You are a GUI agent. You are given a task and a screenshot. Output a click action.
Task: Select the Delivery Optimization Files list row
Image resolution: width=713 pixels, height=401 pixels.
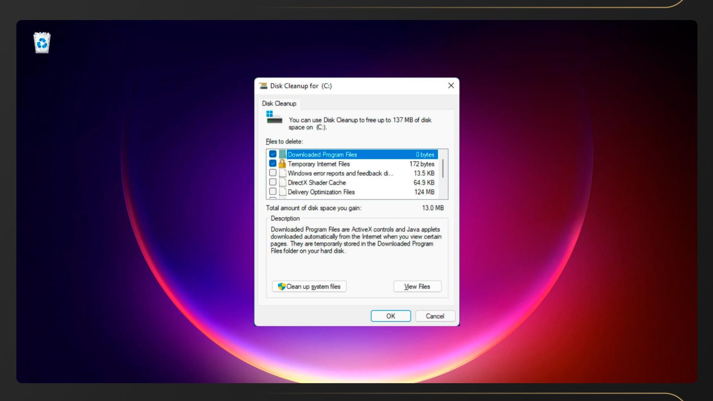(x=349, y=192)
